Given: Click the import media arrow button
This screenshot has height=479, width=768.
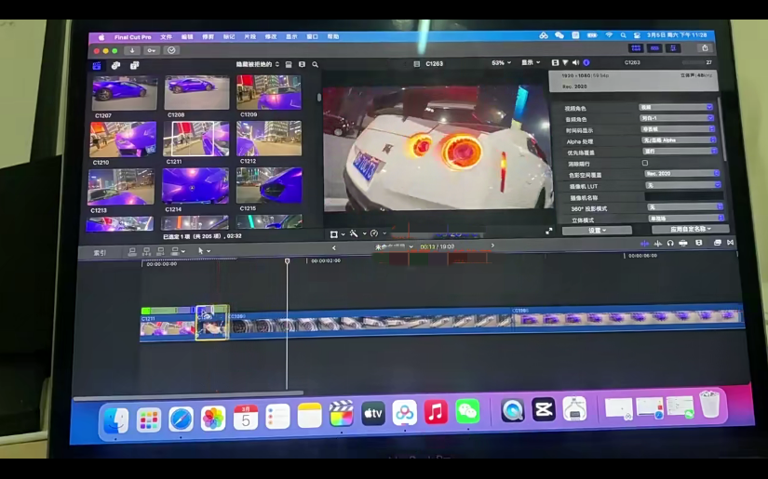Looking at the screenshot, I should click(x=132, y=50).
